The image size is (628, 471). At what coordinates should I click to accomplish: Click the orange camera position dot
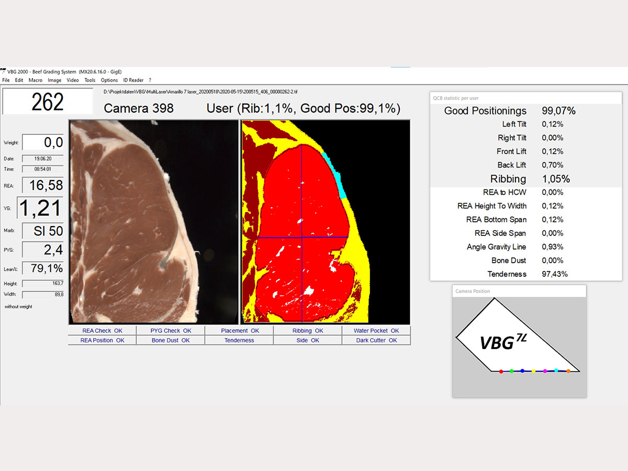568,371
